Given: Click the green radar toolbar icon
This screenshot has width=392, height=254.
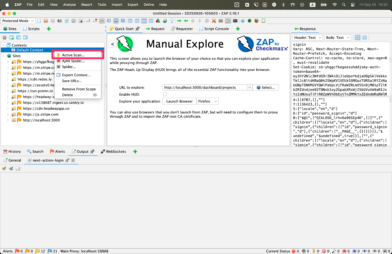Looking at the screenshot, I should (249, 21).
